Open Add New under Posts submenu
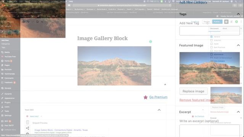Screen dimensions: 244x137 (x=5, y=40)
